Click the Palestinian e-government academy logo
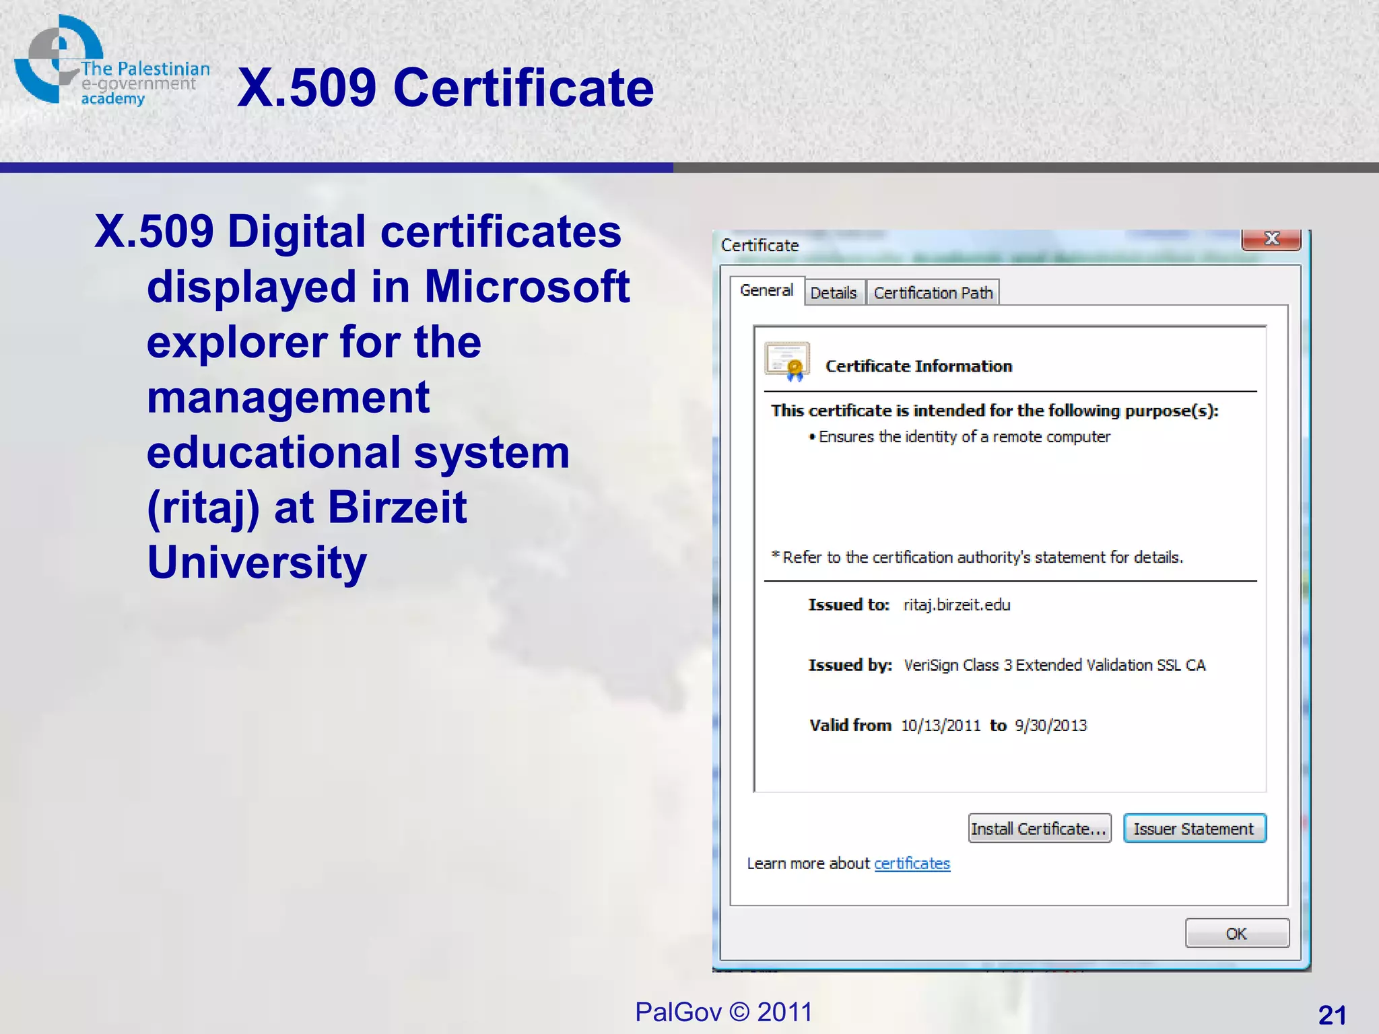The width and height of the screenshot is (1379, 1034). coord(112,62)
